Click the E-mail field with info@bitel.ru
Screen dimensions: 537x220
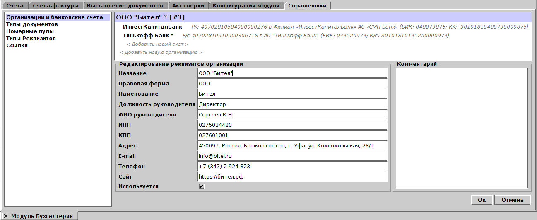click(x=292, y=156)
